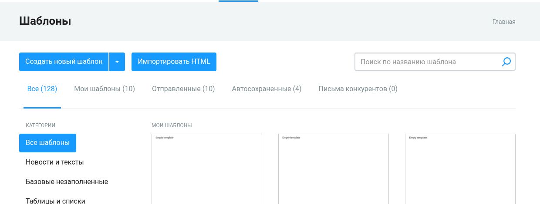Choose the Новости и тексты category

tap(55, 162)
